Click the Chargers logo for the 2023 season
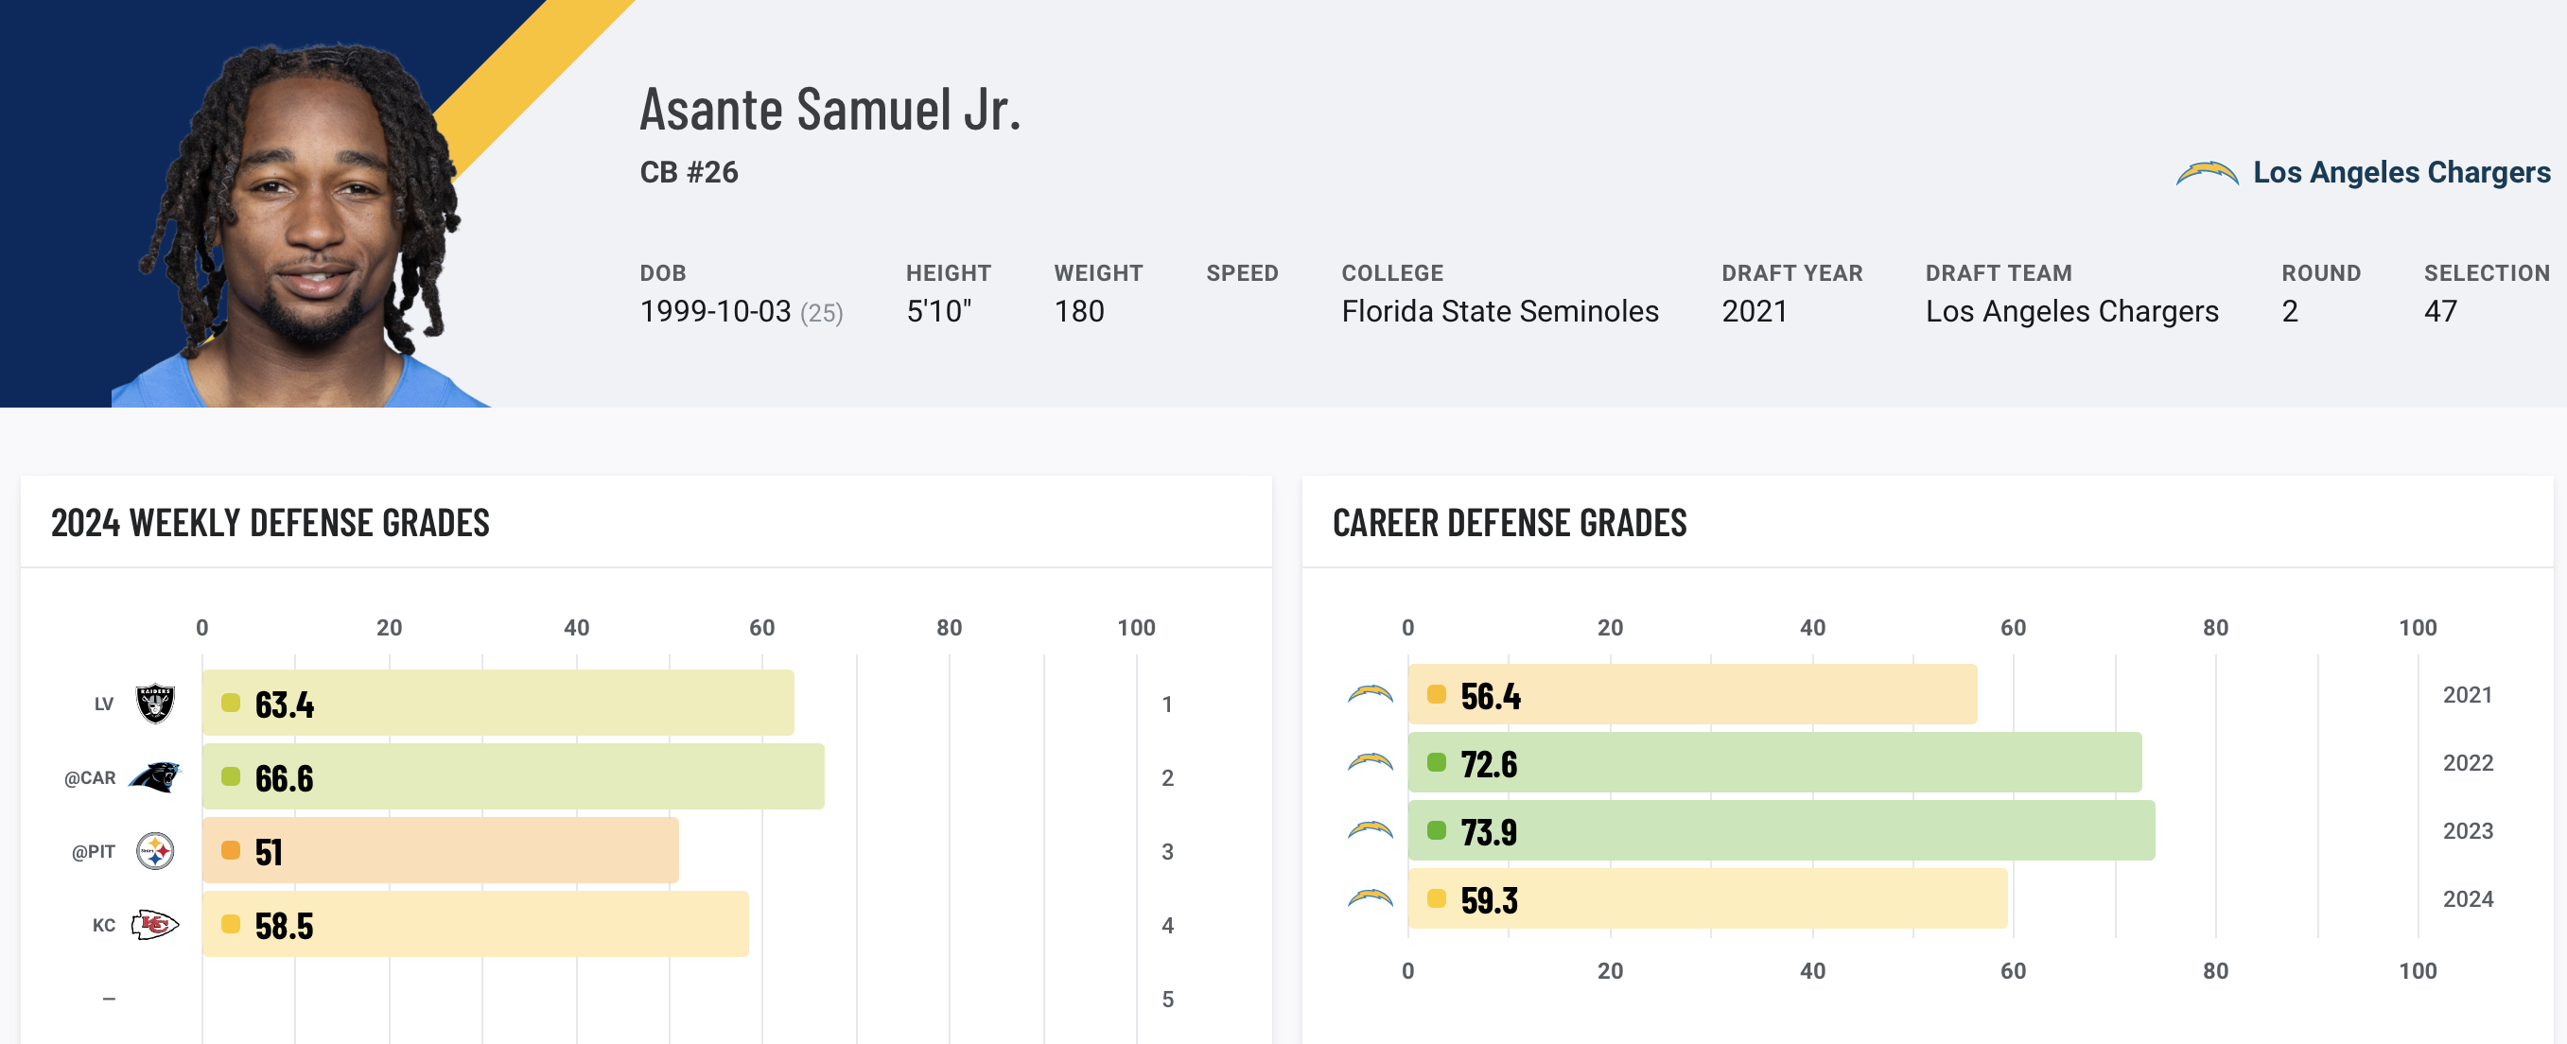The width and height of the screenshot is (2567, 1044). 1371,831
